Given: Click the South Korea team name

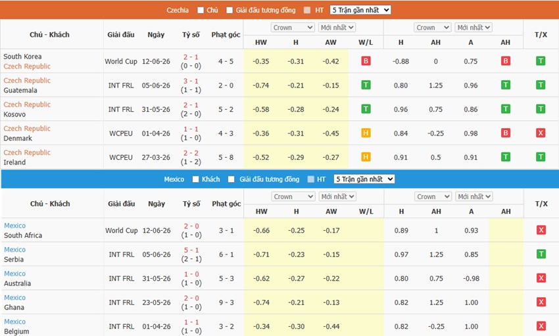Looking at the screenshot, I should 22,57.
